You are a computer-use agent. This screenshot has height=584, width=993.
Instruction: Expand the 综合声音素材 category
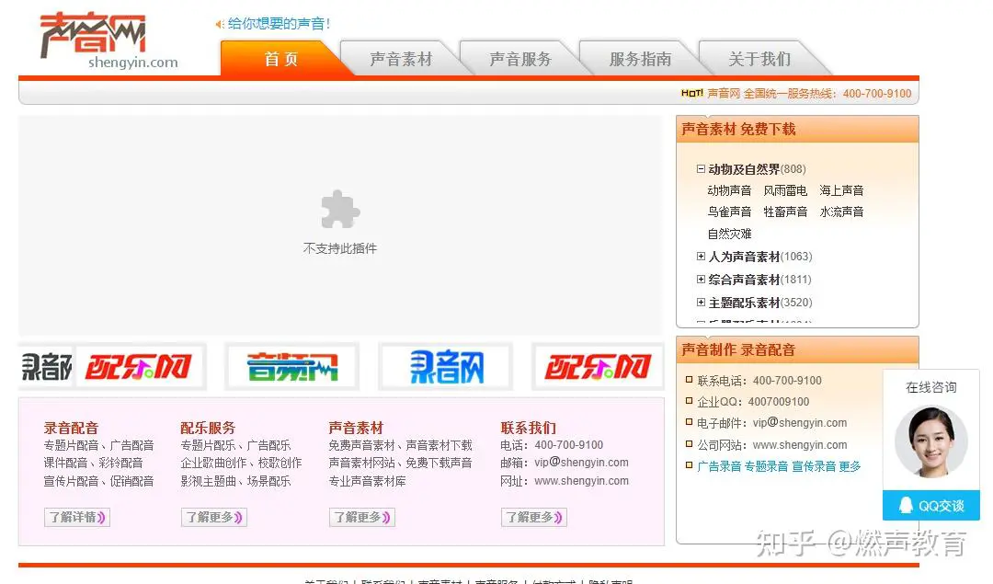(701, 280)
